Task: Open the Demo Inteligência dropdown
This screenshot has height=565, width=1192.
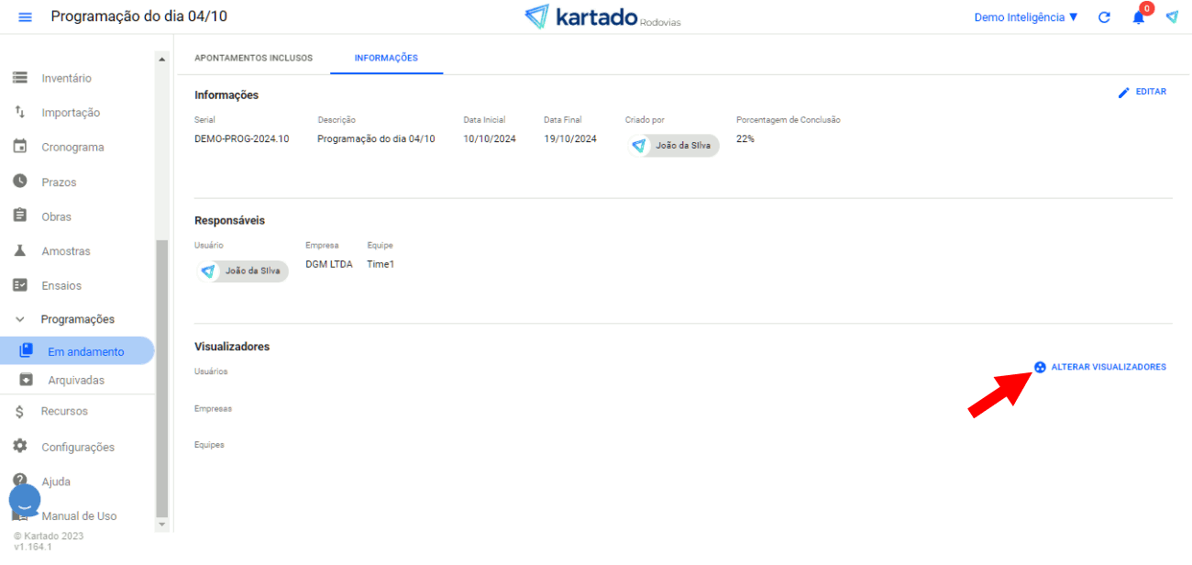Action: 1025,17
